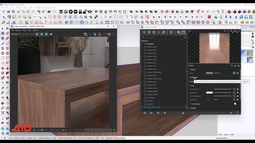
Task: Collapse the Coat section
Action: [190, 86]
